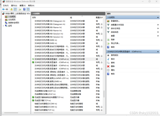This screenshot has height=116, width=160.
Task: Click 禁用规则 for the selected rule
Action: (114, 55)
